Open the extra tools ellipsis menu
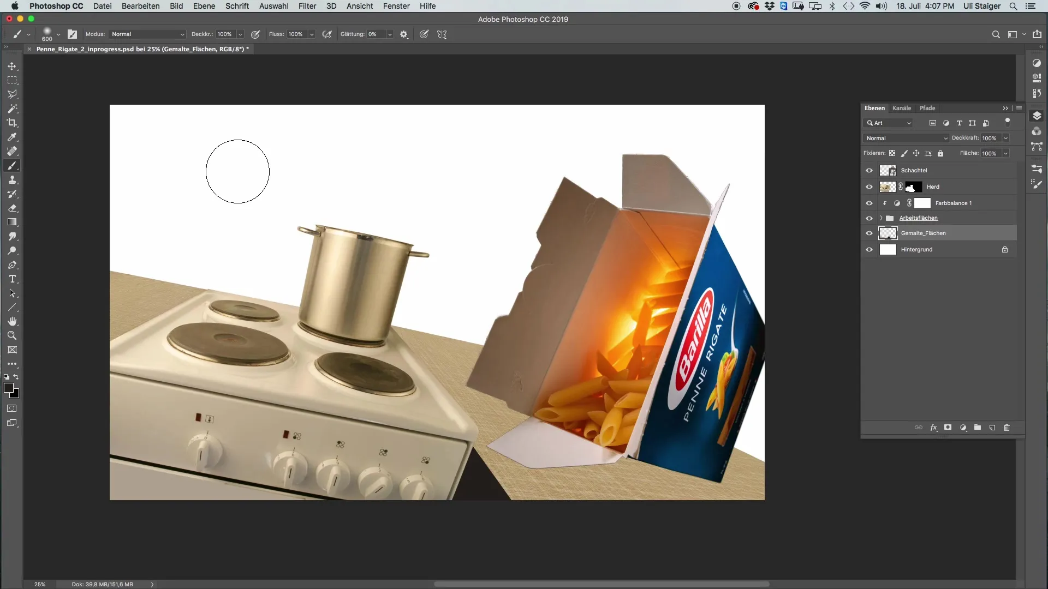1048x589 pixels. pyautogui.click(x=12, y=364)
